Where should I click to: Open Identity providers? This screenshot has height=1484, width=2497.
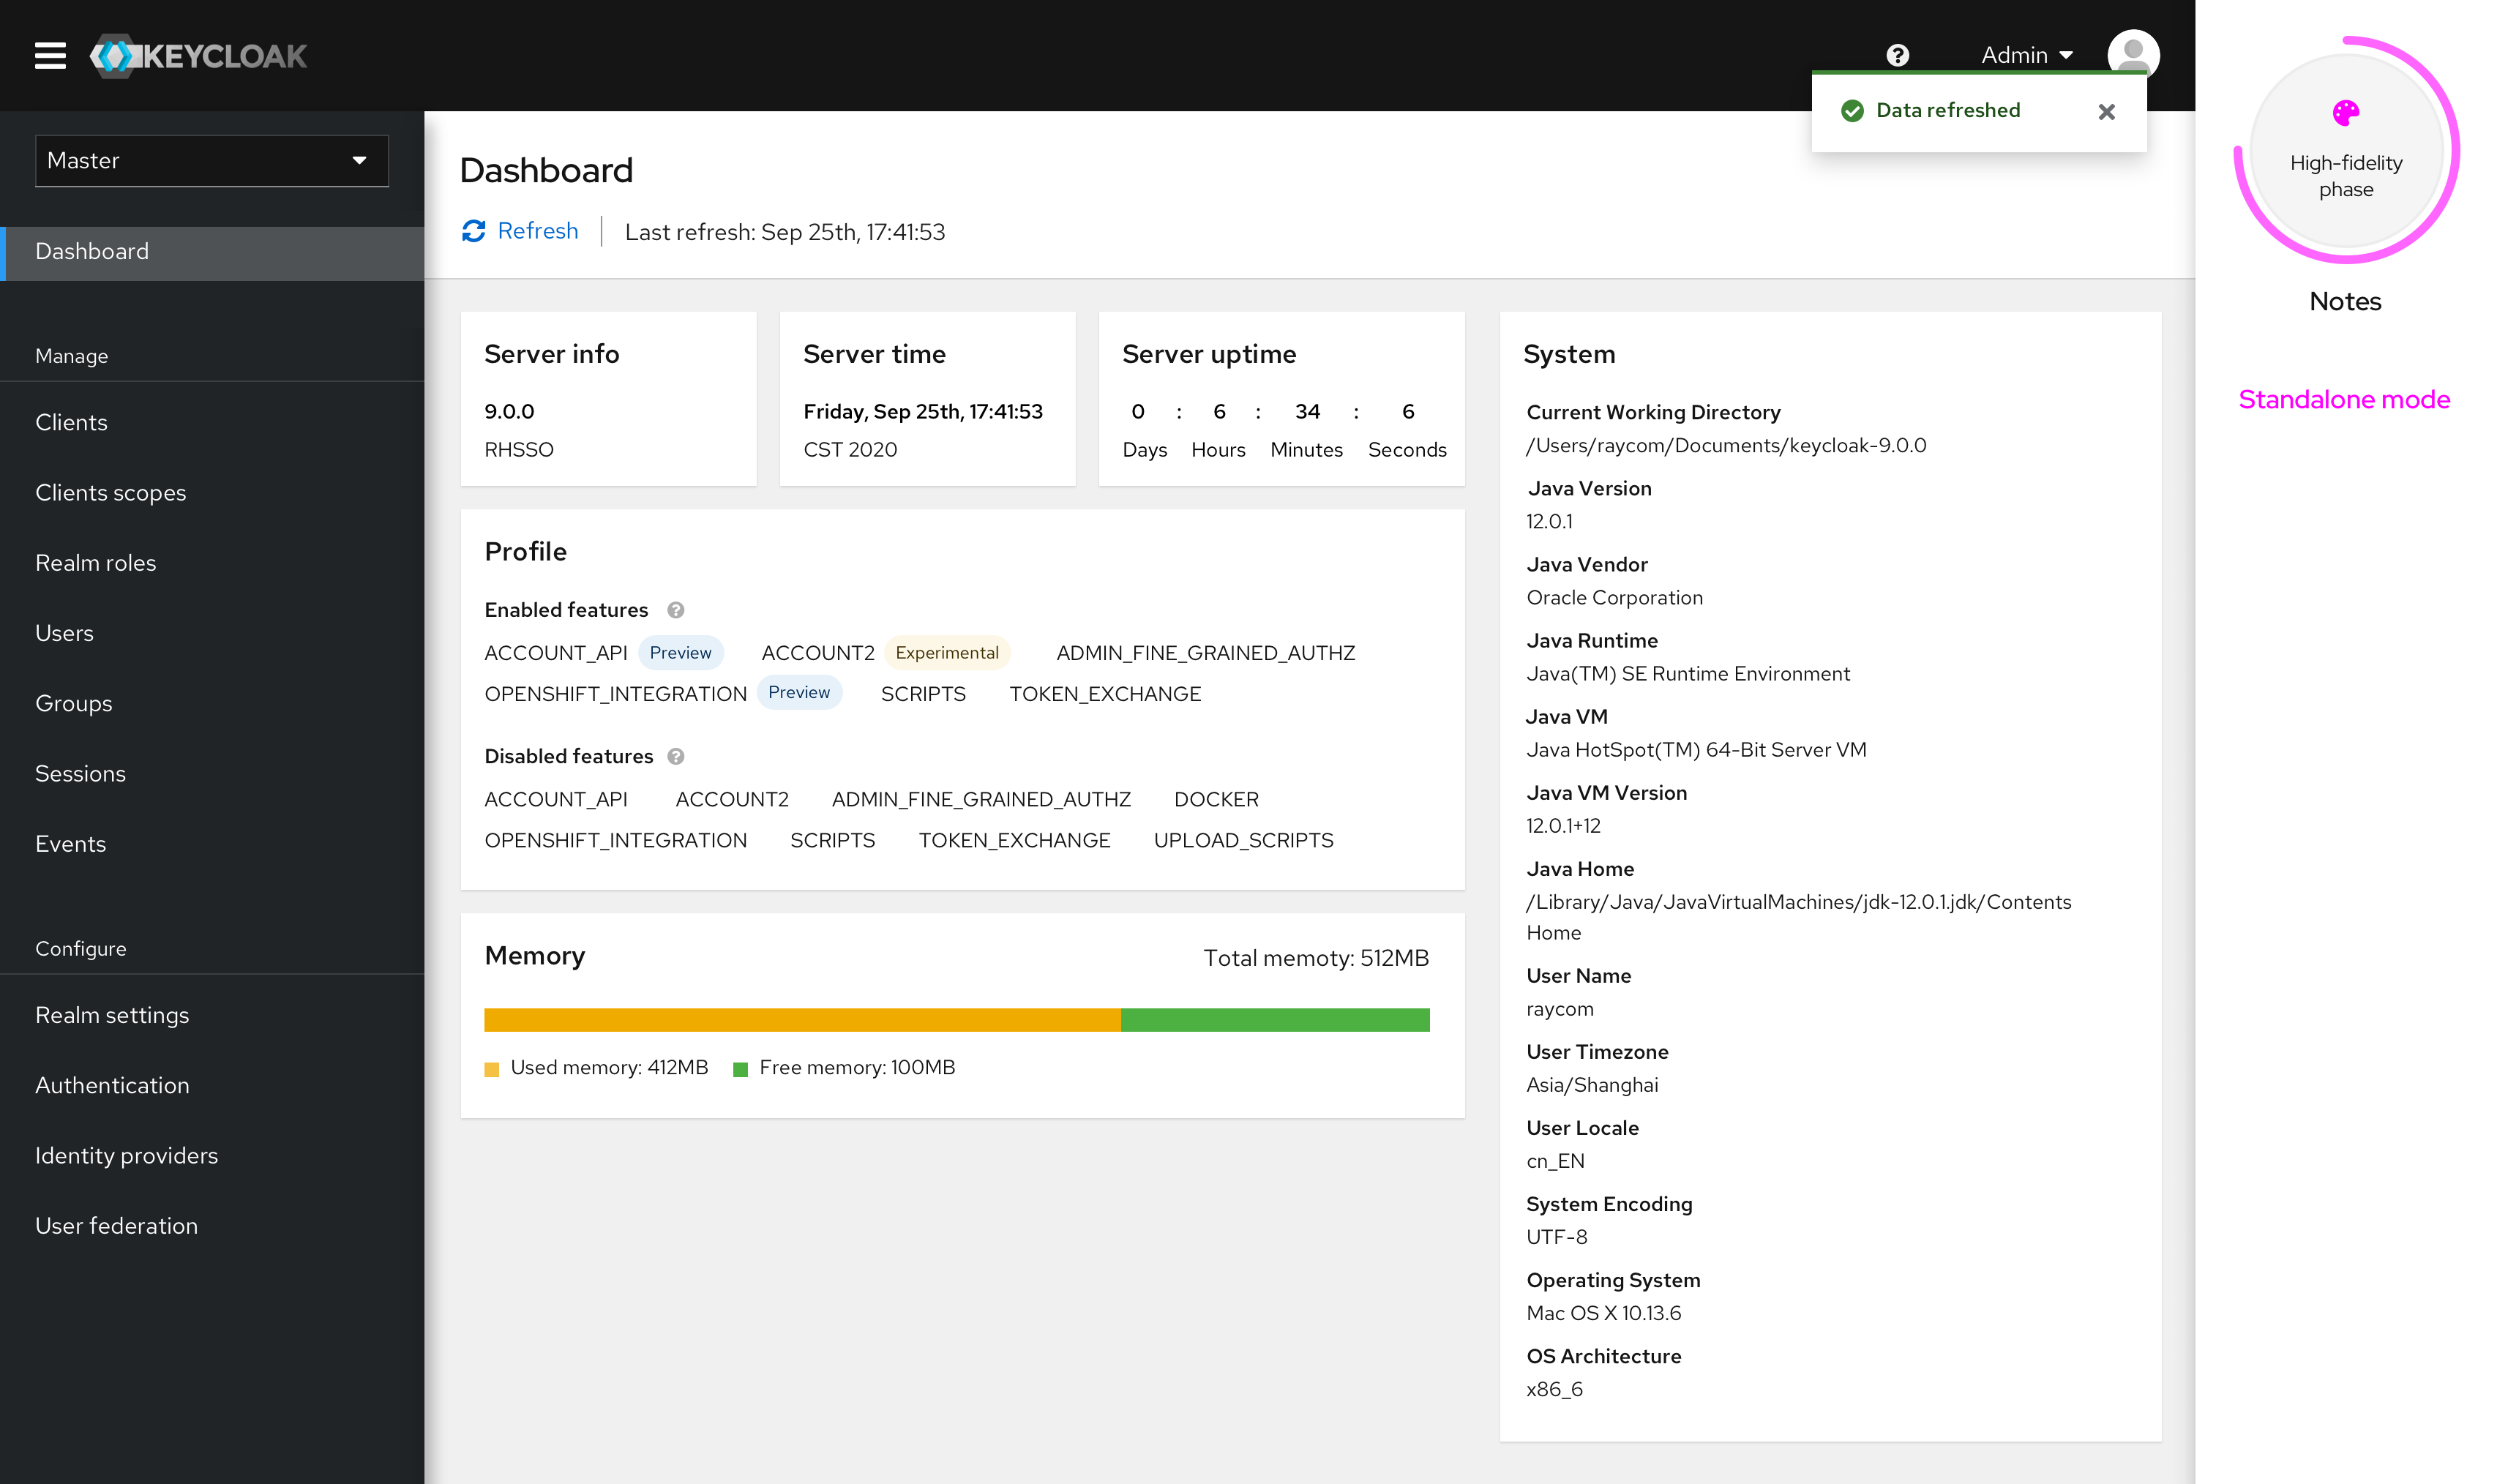pos(127,1155)
